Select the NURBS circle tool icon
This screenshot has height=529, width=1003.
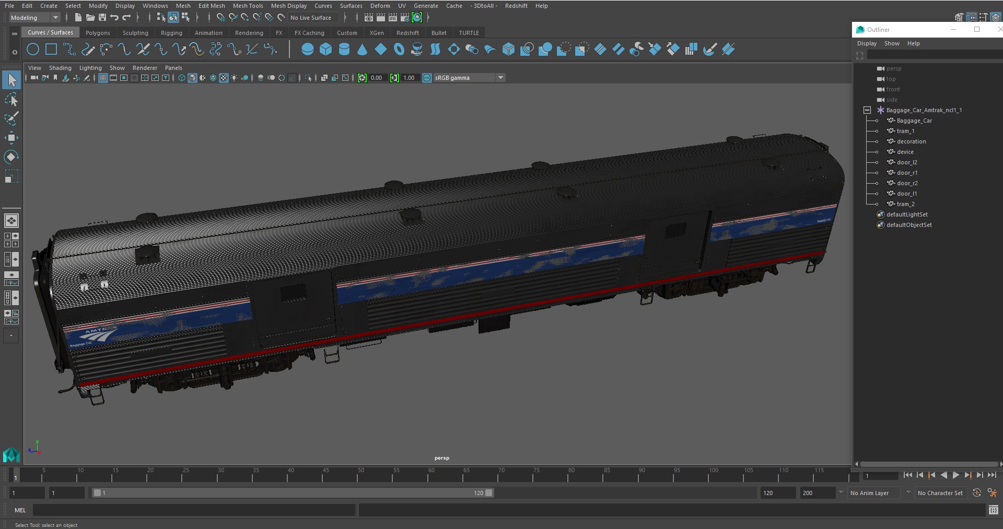pos(33,50)
